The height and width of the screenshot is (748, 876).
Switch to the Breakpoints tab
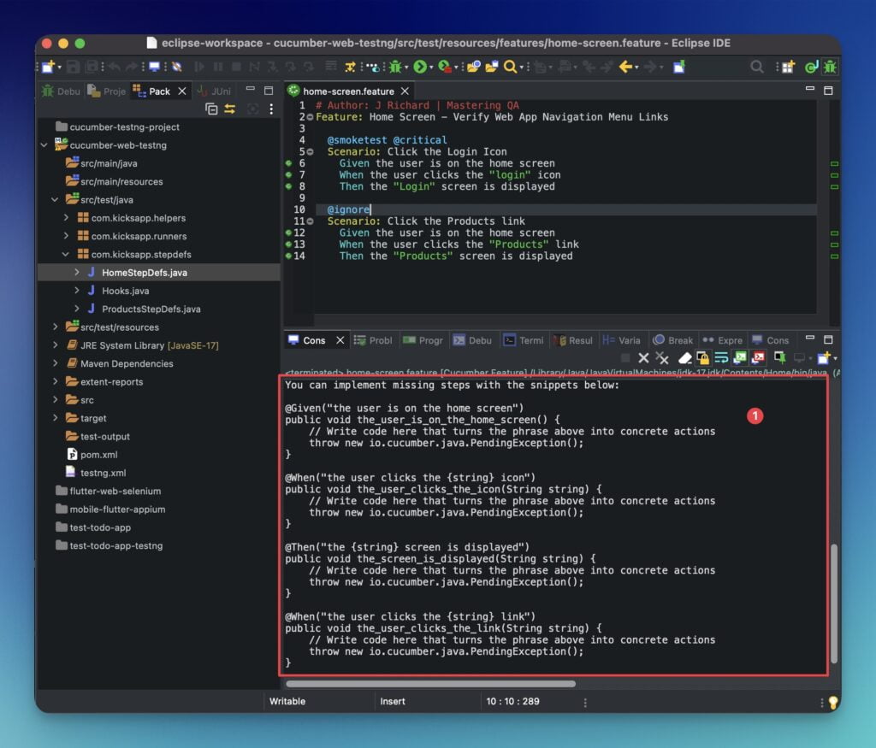[x=673, y=340]
